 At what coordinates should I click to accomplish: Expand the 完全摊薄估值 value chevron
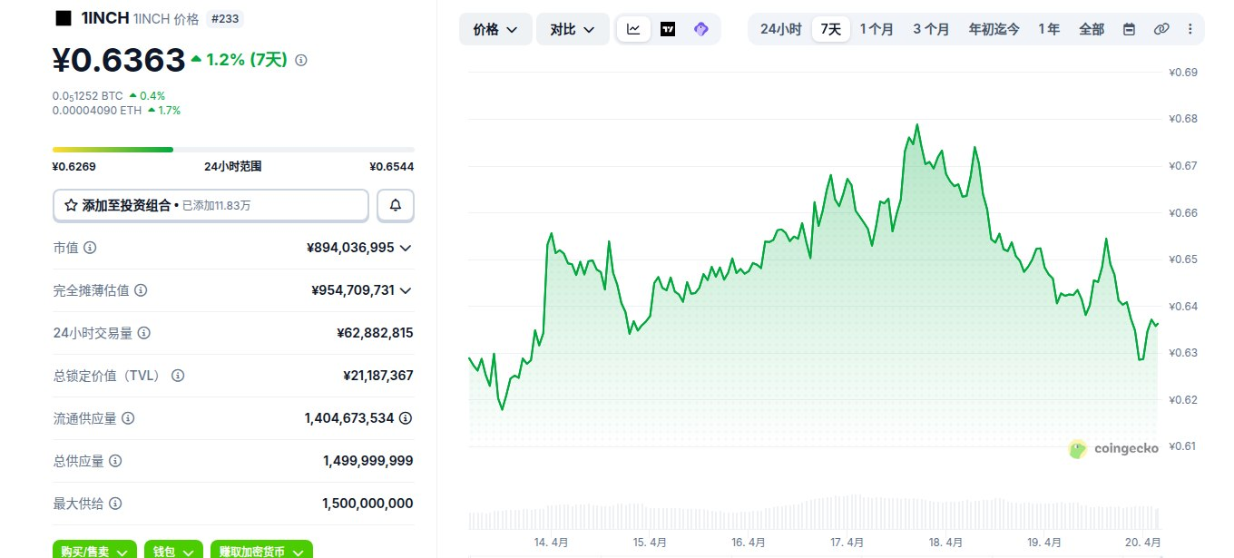[406, 290]
